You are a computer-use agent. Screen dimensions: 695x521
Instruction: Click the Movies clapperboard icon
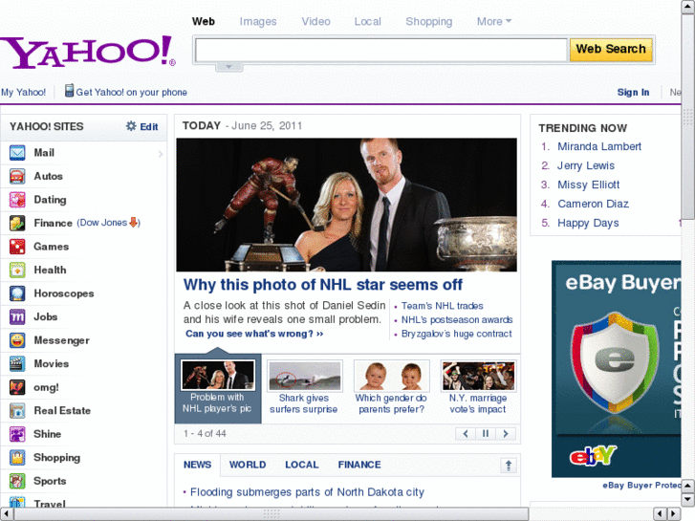[17, 364]
